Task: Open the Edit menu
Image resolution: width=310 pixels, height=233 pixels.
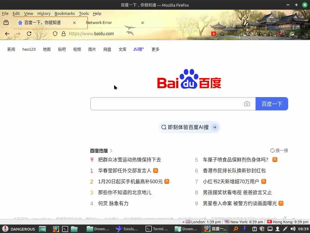Action: click(16, 13)
